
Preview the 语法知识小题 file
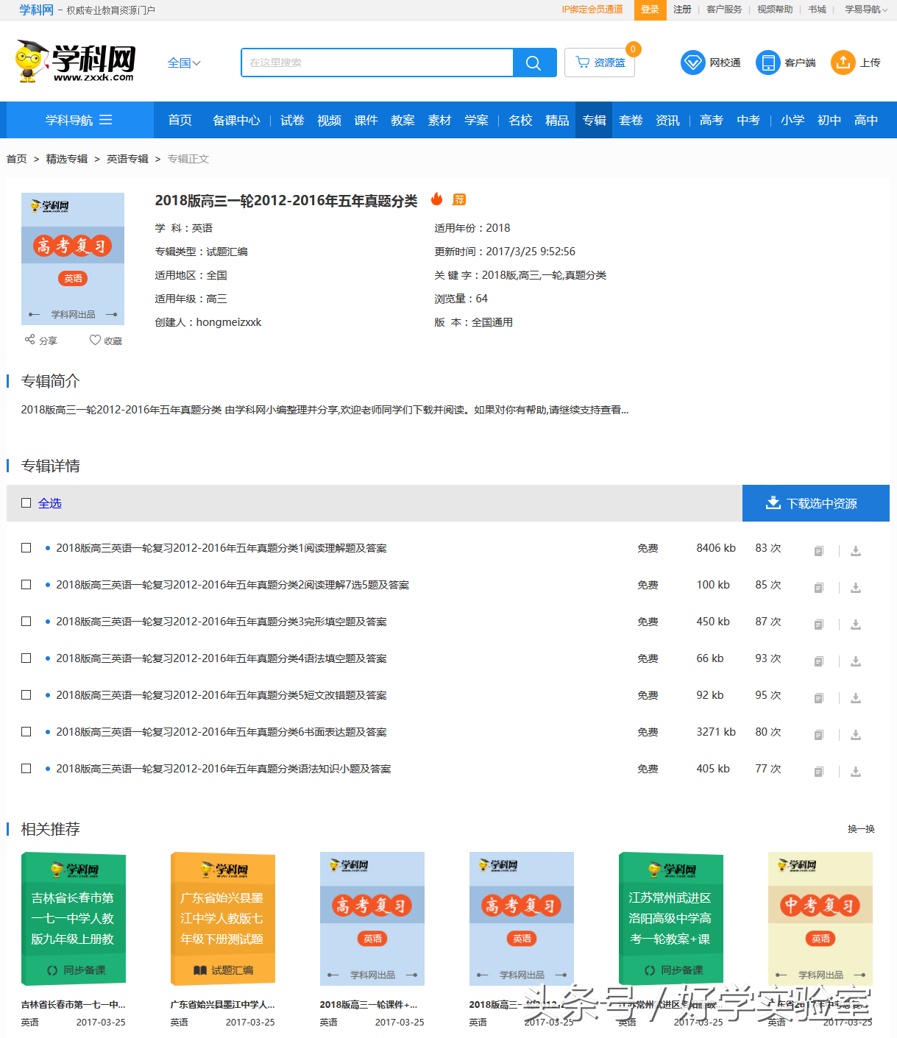point(819,772)
